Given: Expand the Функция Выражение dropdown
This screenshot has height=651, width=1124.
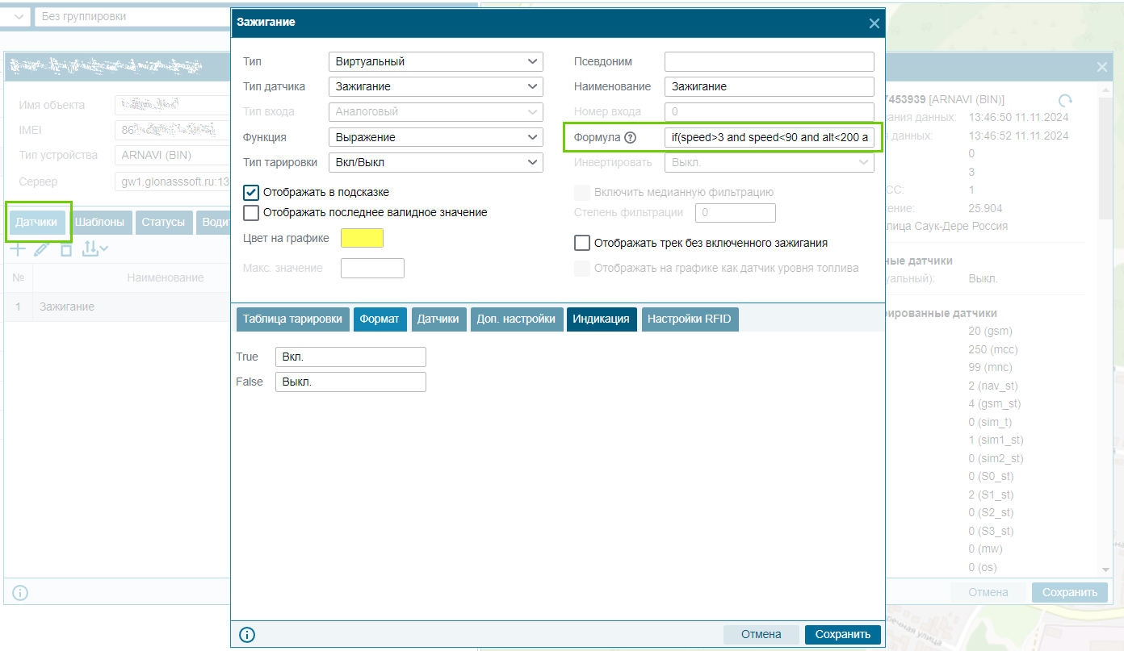Looking at the screenshot, I should pos(436,137).
